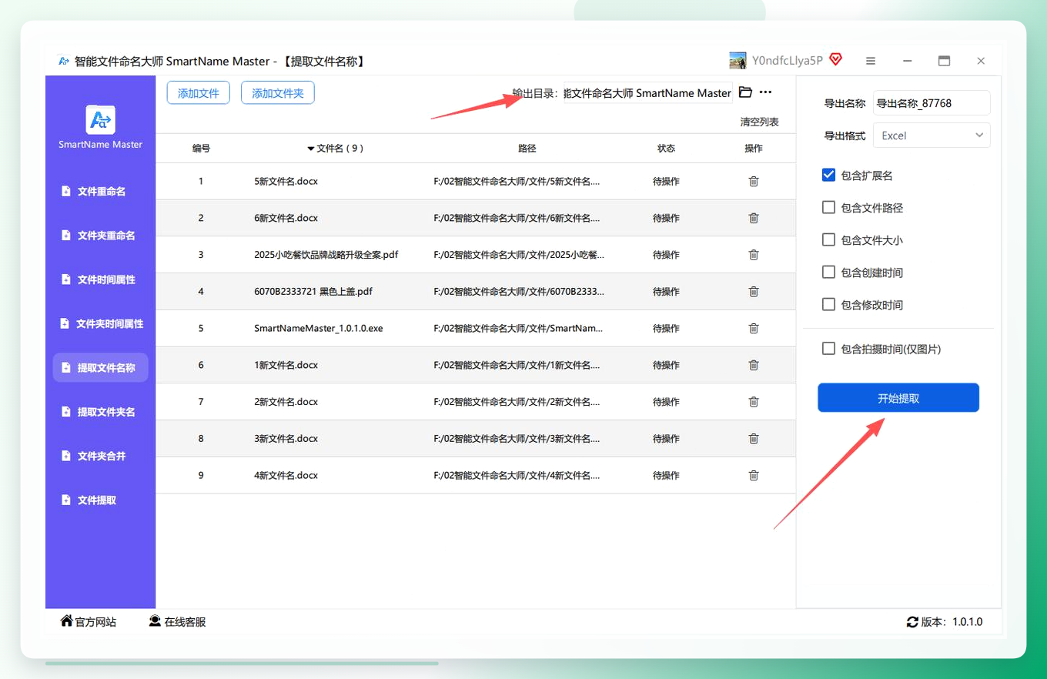Tick the 包含修改时间 checkbox
1047x679 pixels.
click(x=828, y=304)
